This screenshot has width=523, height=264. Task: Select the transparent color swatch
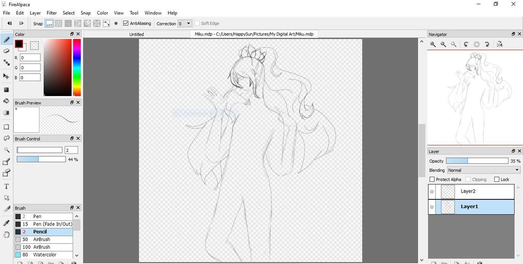34,45
